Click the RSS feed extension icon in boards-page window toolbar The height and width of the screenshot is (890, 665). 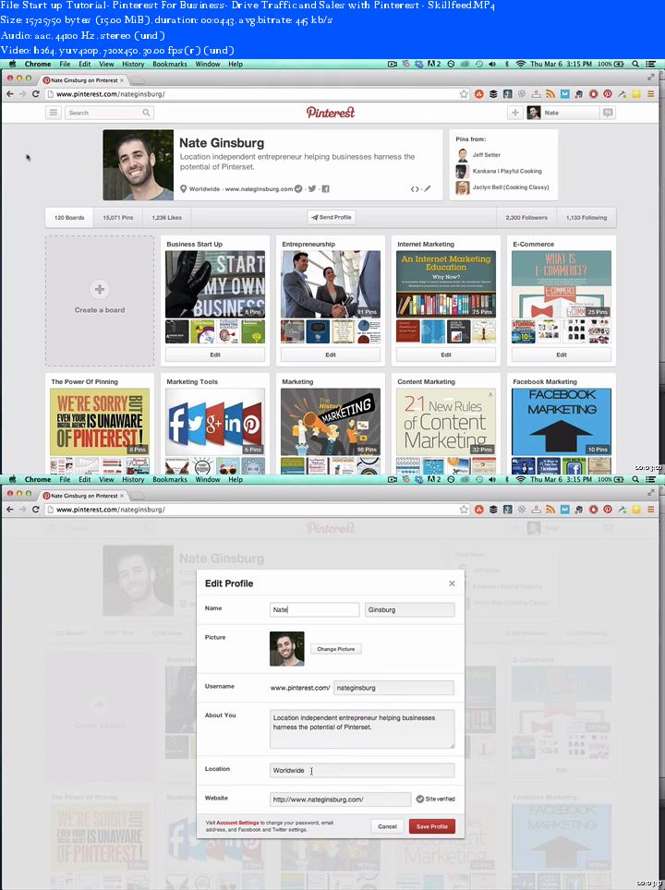coord(550,94)
